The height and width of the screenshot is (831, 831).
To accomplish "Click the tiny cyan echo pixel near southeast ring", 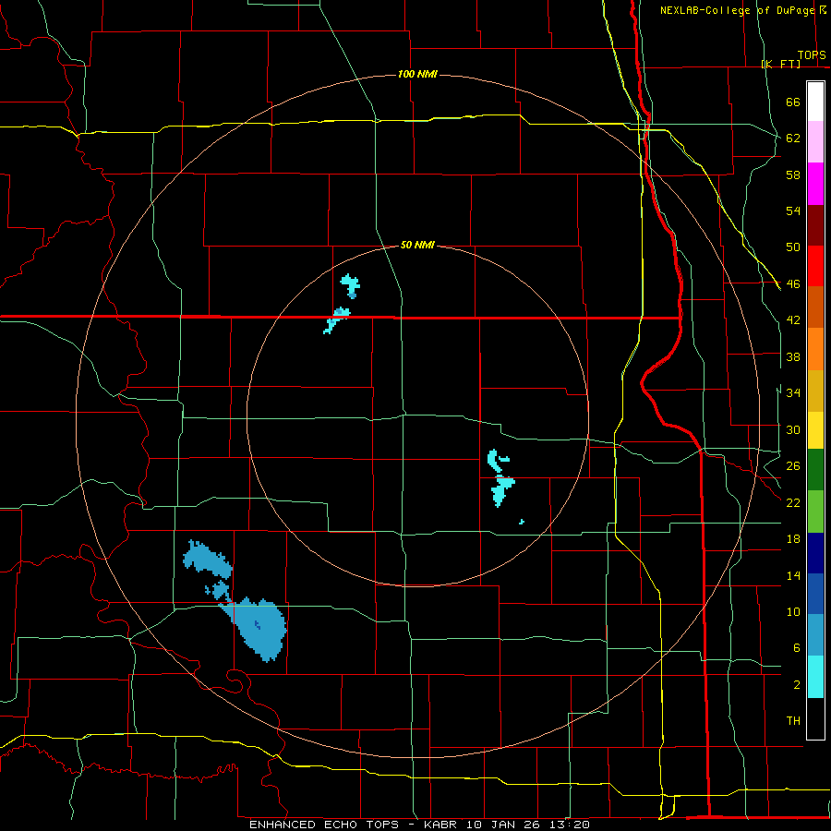I will click(522, 522).
